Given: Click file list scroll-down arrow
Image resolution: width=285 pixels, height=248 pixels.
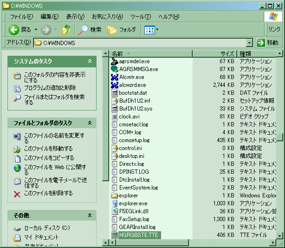Looking at the screenshot, I should [x=279, y=236].
